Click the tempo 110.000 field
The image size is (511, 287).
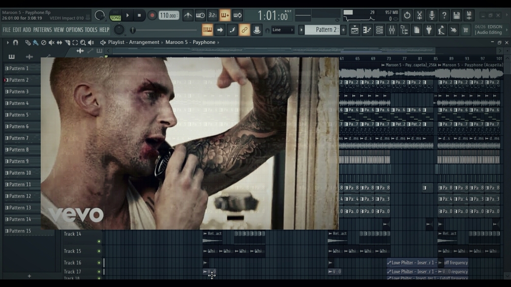point(168,15)
